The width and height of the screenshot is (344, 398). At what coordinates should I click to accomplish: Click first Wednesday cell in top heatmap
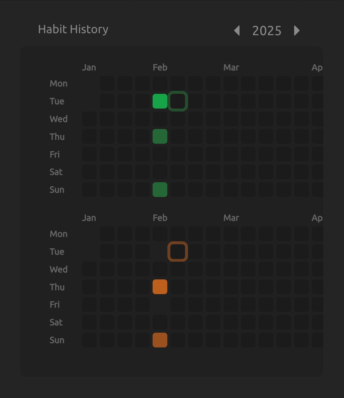[x=89, y=119]
